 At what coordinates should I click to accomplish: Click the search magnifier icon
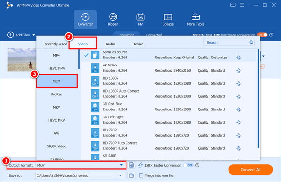[251, 42]
